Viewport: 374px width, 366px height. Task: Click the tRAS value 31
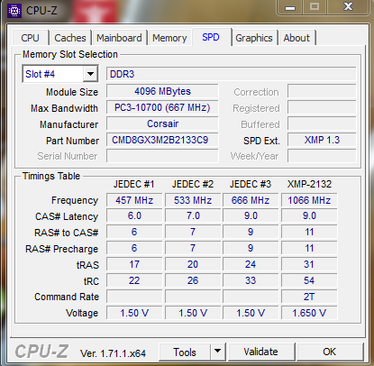click(x=309, y=264)
